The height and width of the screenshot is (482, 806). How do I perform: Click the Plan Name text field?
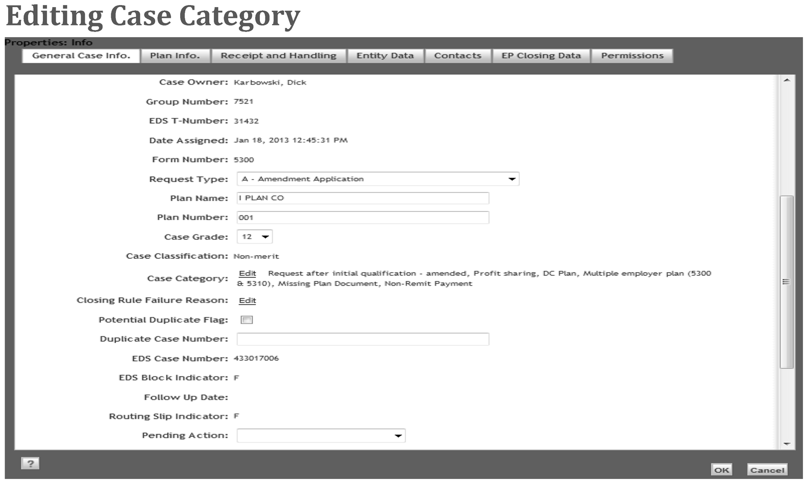[362, 198]
